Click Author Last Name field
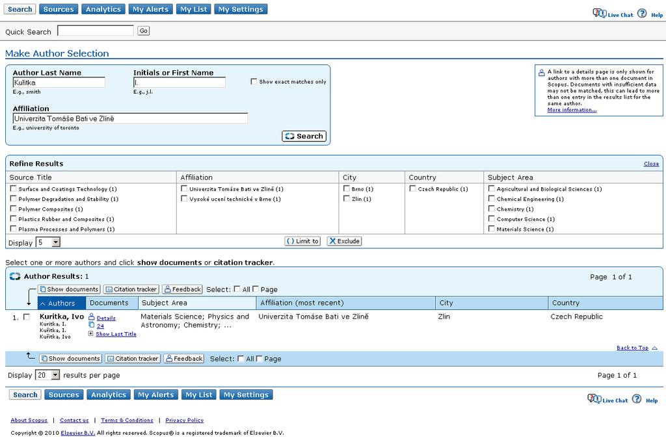This screenshot has height=440, width=666. tap(59, 83)
